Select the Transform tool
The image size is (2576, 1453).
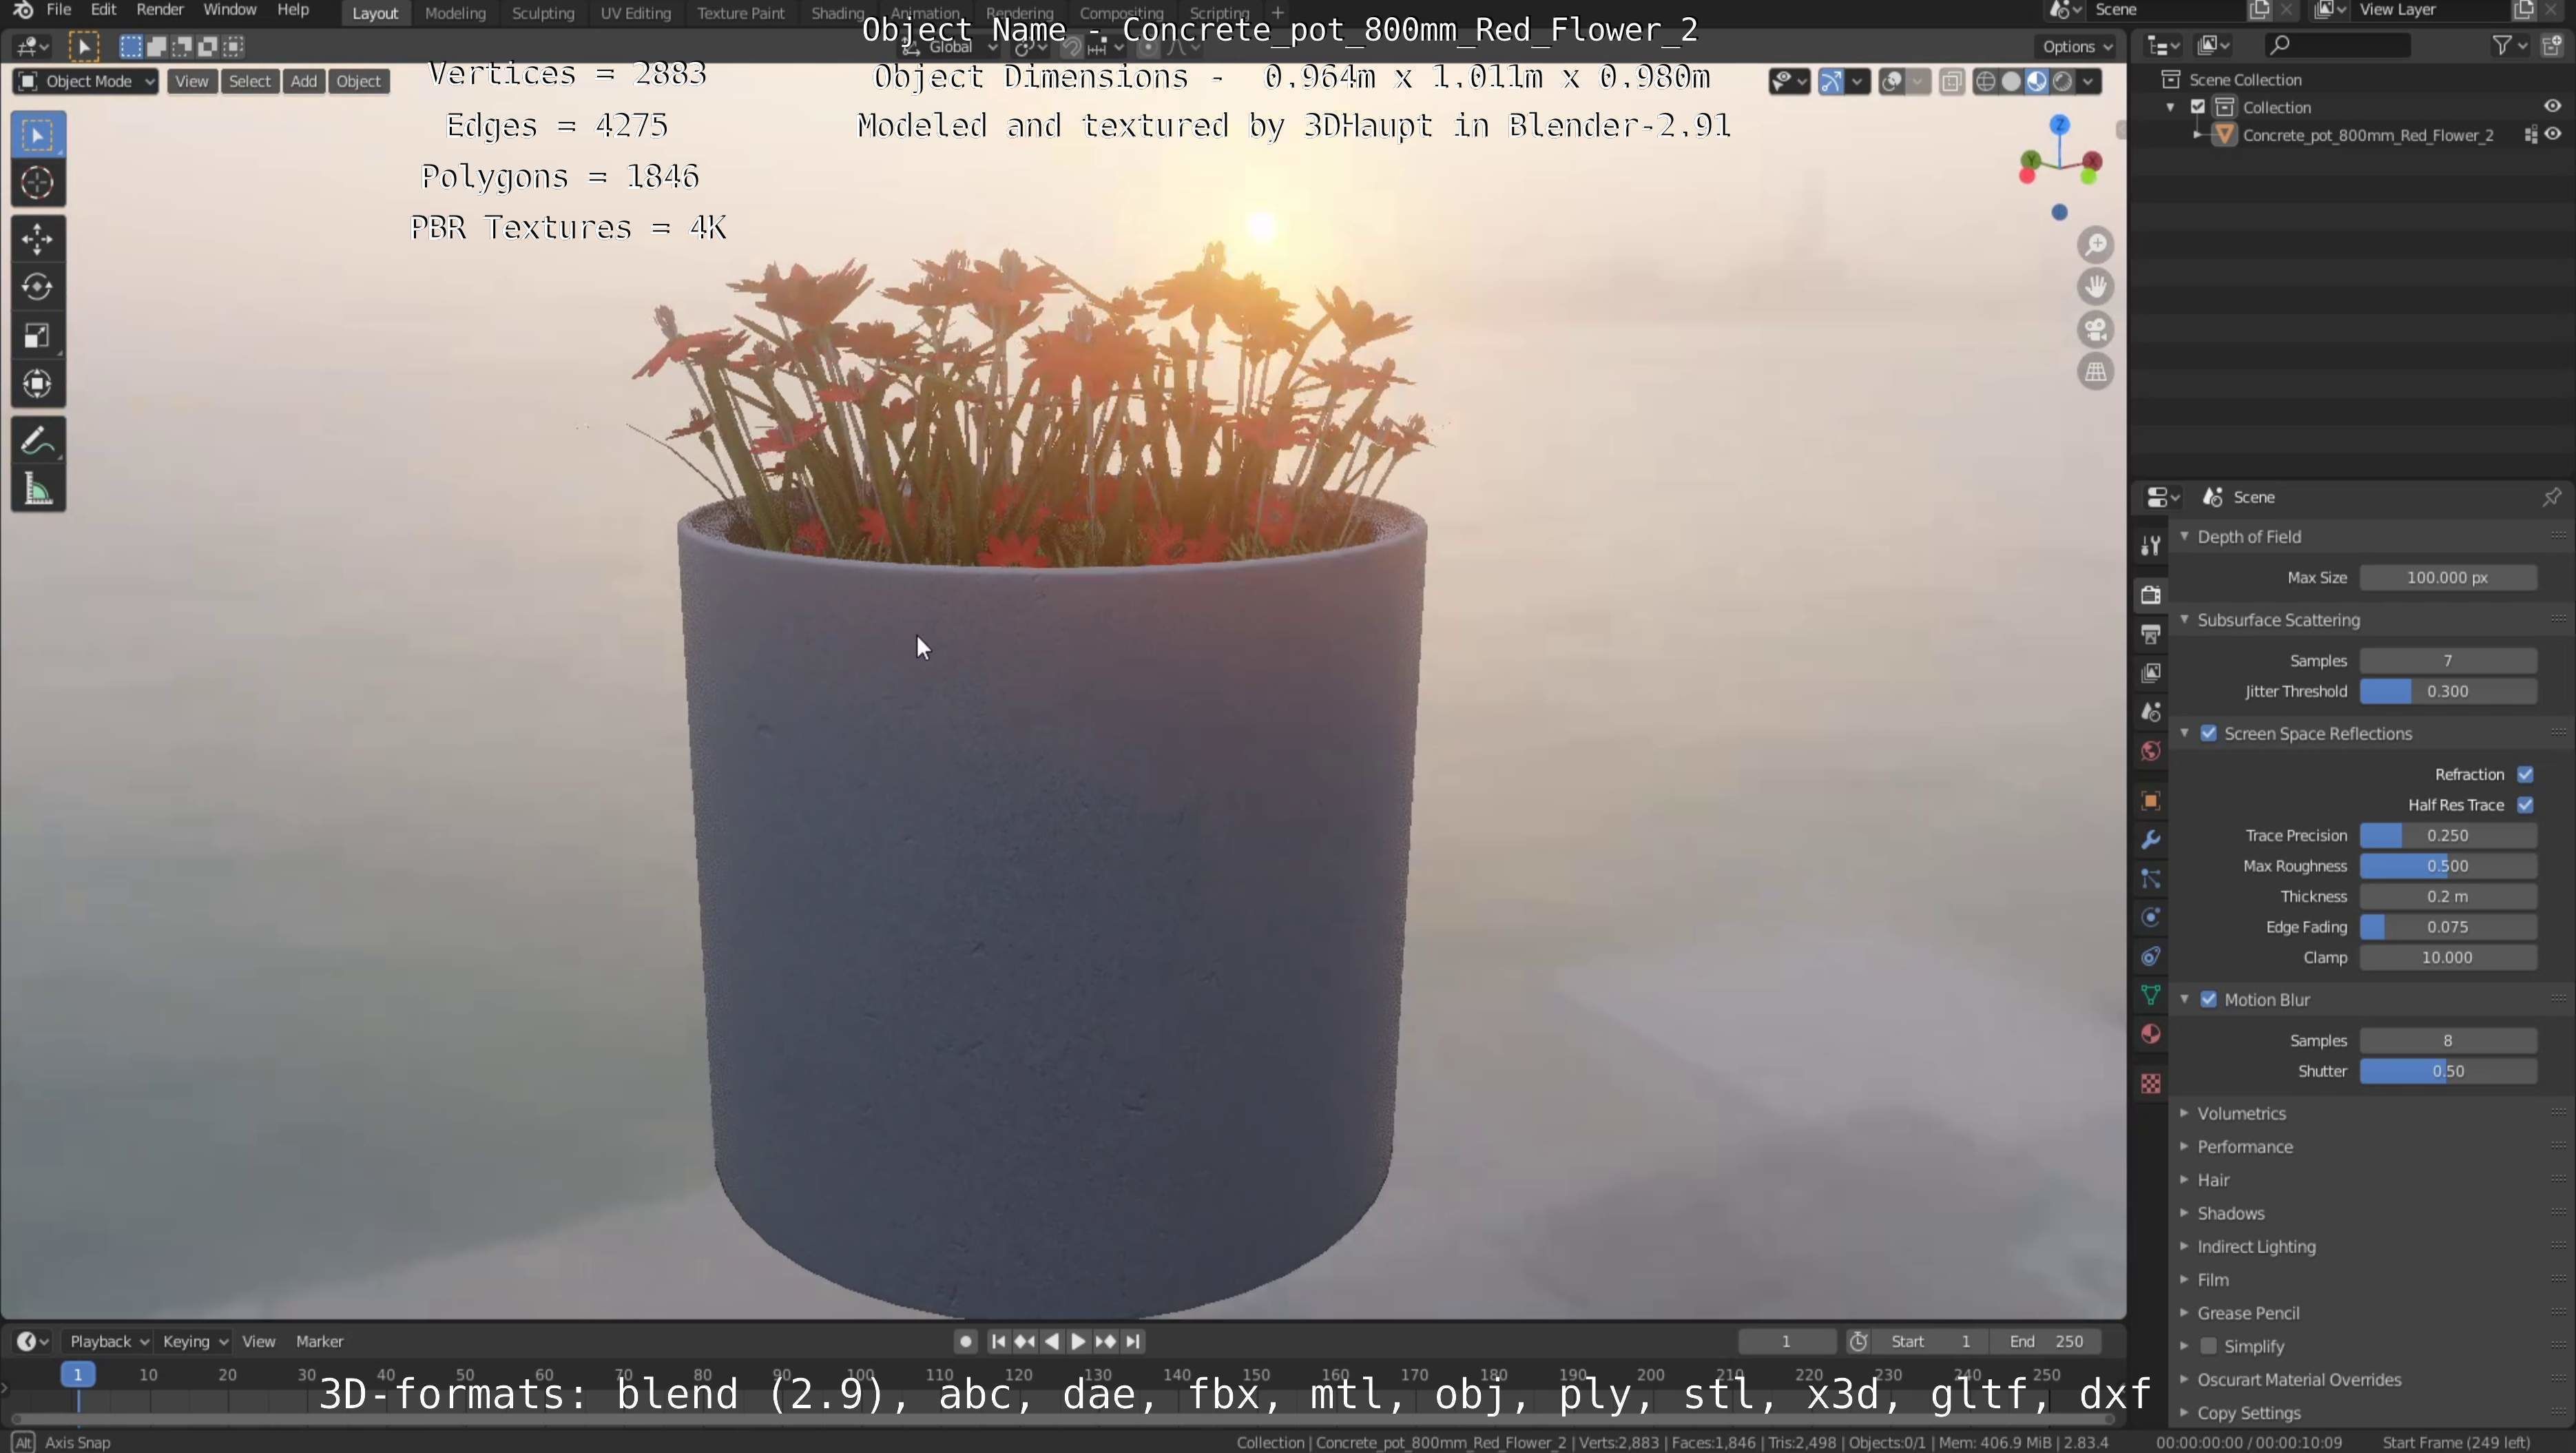38,384
